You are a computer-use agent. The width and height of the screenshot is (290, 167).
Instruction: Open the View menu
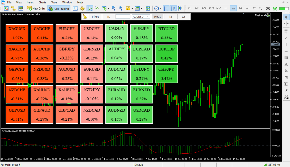[19, 2]
